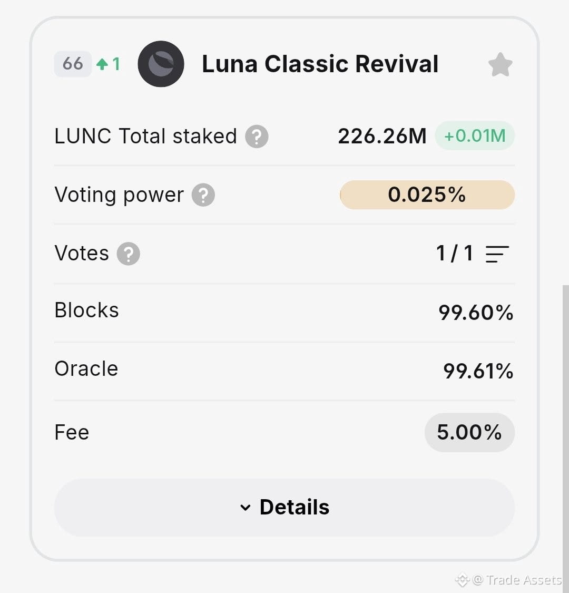The image size is (569, 593).
Task: Click the Oracle 99.61% value
Action: 478,371
